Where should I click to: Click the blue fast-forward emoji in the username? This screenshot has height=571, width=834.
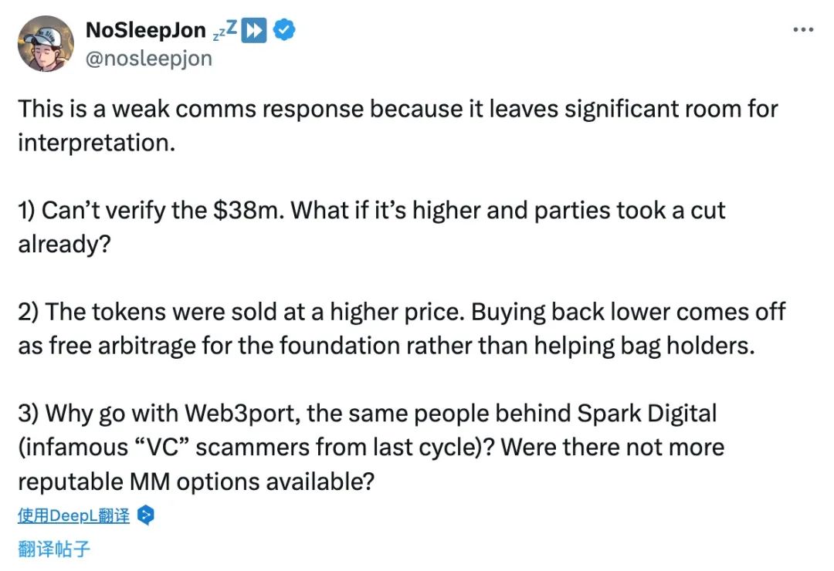[x=255, y=28]
